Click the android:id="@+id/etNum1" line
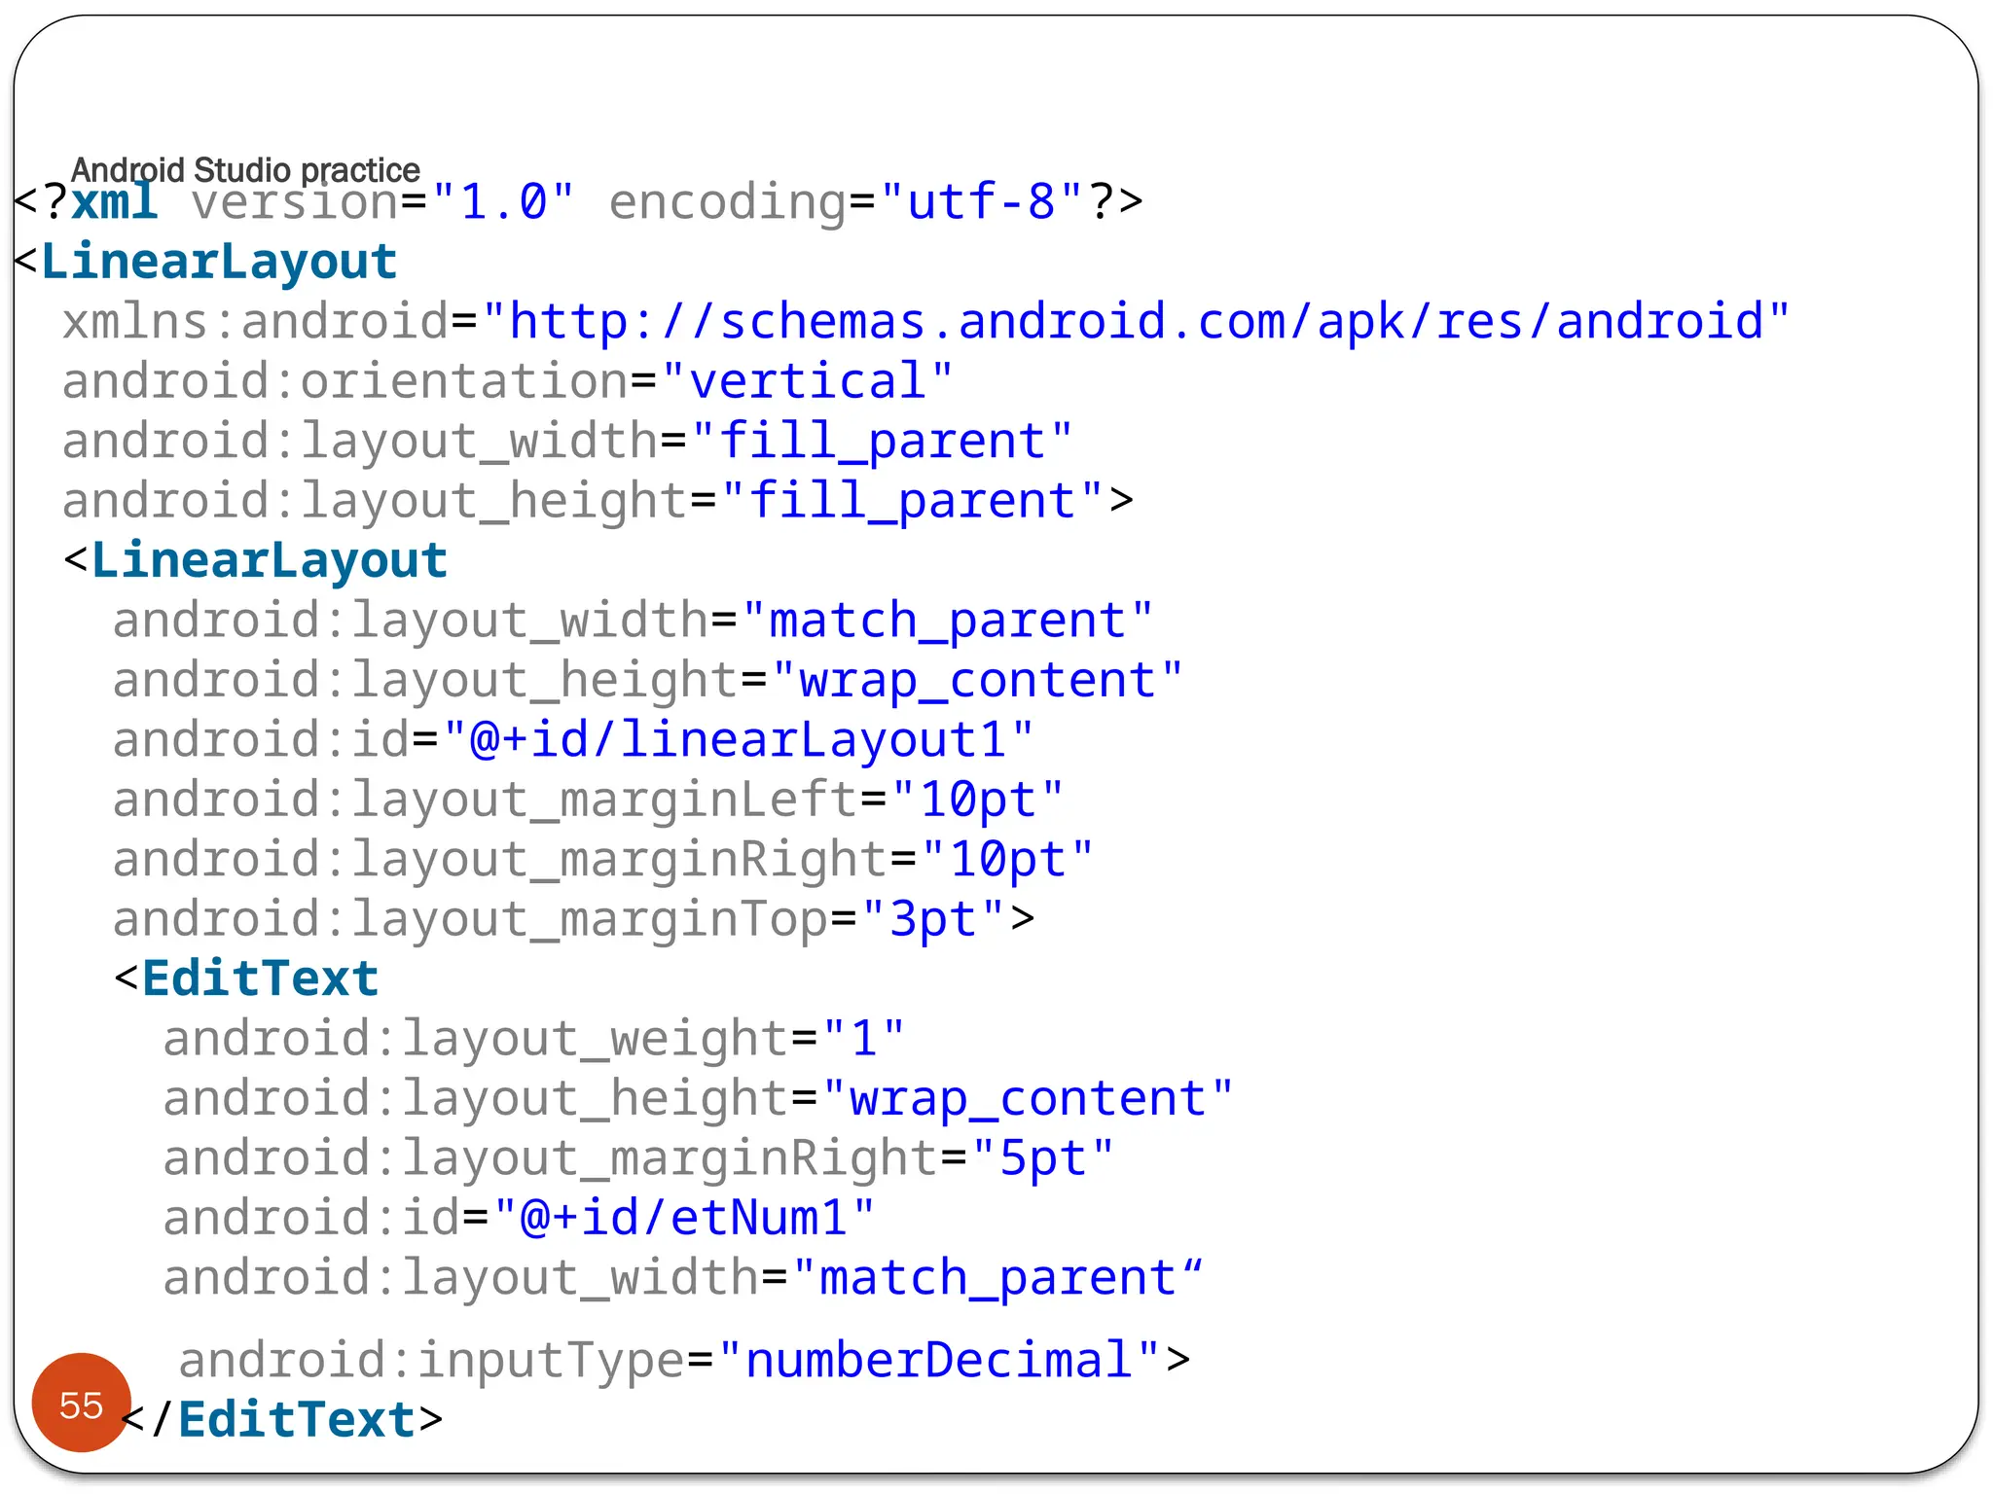Image resolution: width=1993 pixels, height=1494 pixels. tap(519, 1218)
